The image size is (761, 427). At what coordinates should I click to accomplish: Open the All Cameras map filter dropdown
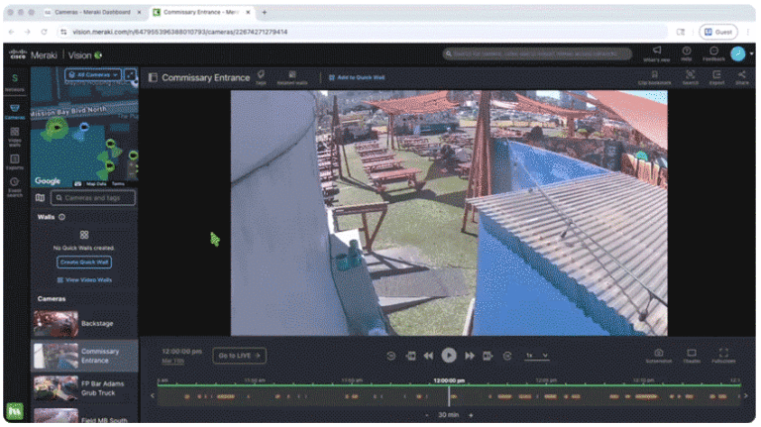93,74
